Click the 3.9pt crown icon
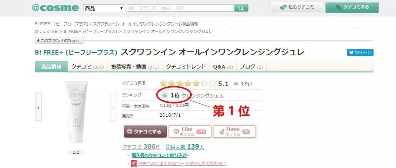The height and width of the screenshot is (168, 396). [x=236, y=84]
